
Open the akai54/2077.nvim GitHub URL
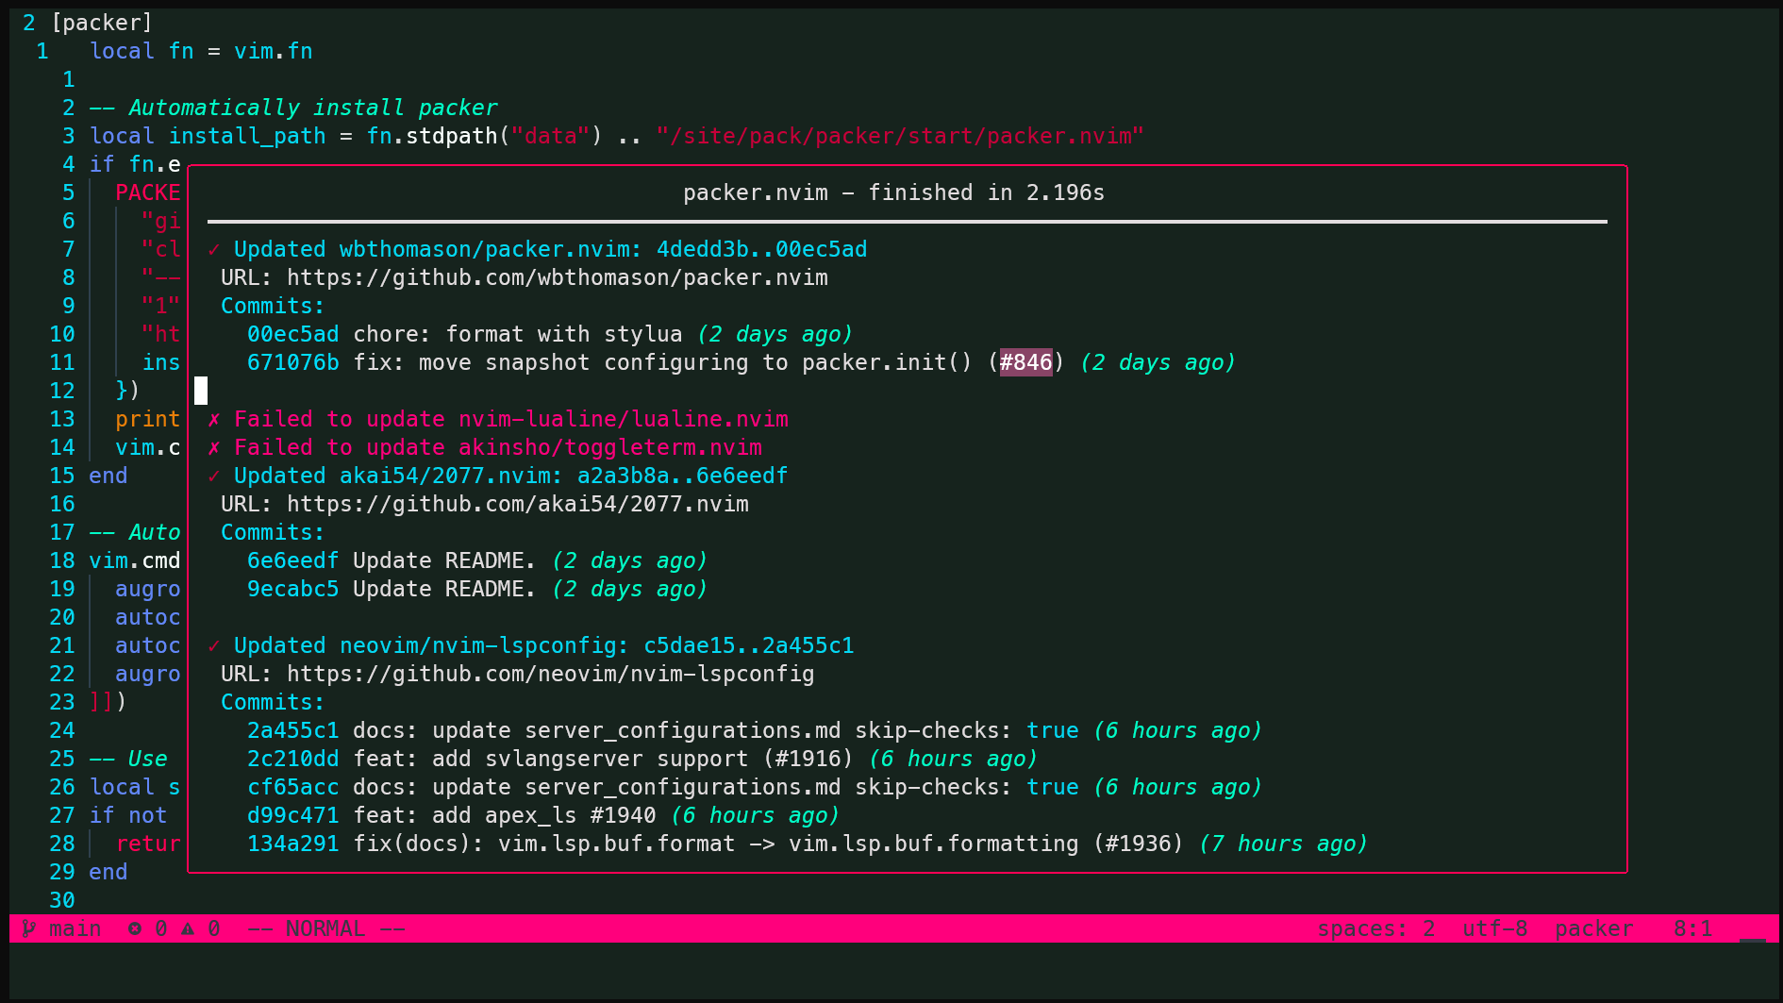coord(518,504)
